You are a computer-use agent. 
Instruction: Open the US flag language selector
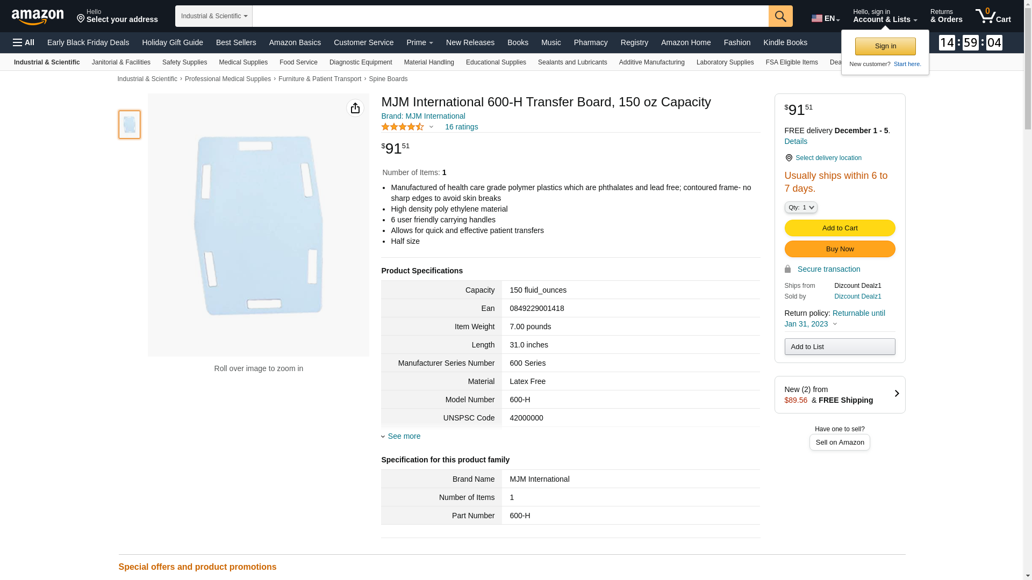click(x=825, y=18)
